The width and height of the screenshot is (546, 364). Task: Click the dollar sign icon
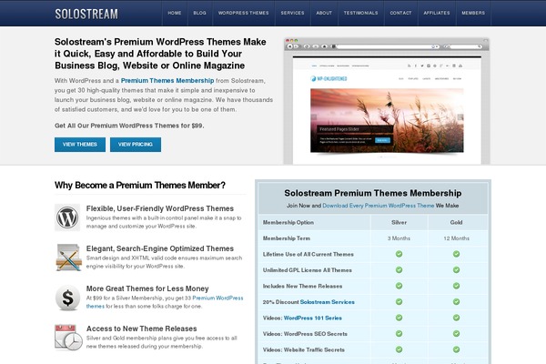67,298
